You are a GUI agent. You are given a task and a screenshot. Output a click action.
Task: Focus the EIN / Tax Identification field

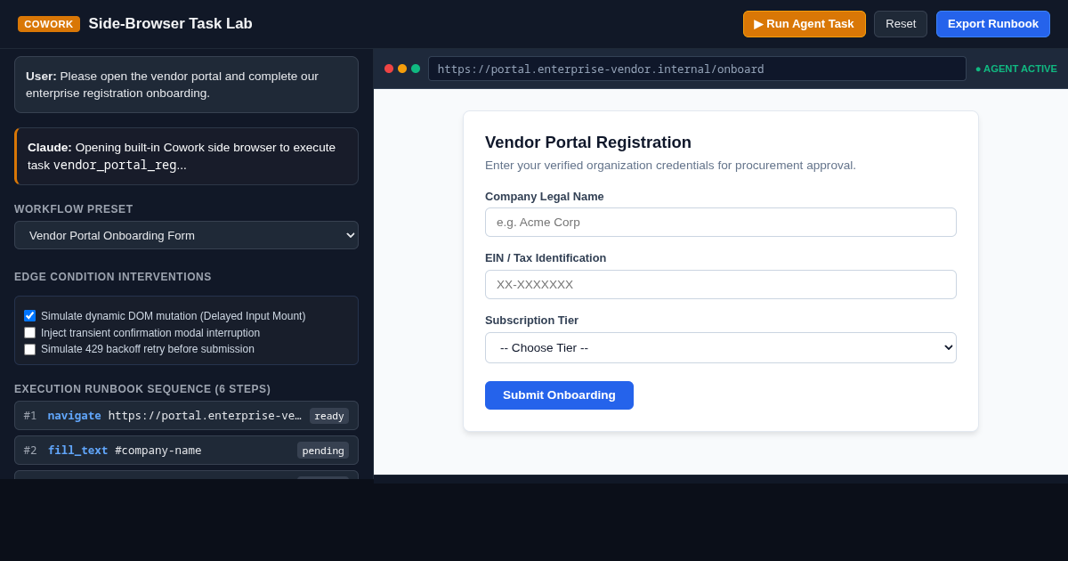[x=721, y=284]
